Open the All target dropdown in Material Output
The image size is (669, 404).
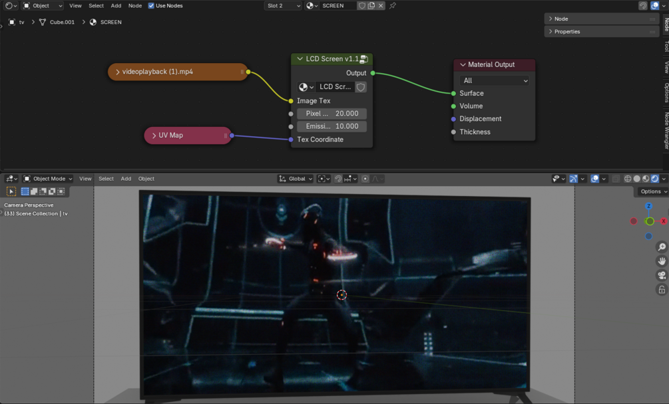click(x=494, y=80)
